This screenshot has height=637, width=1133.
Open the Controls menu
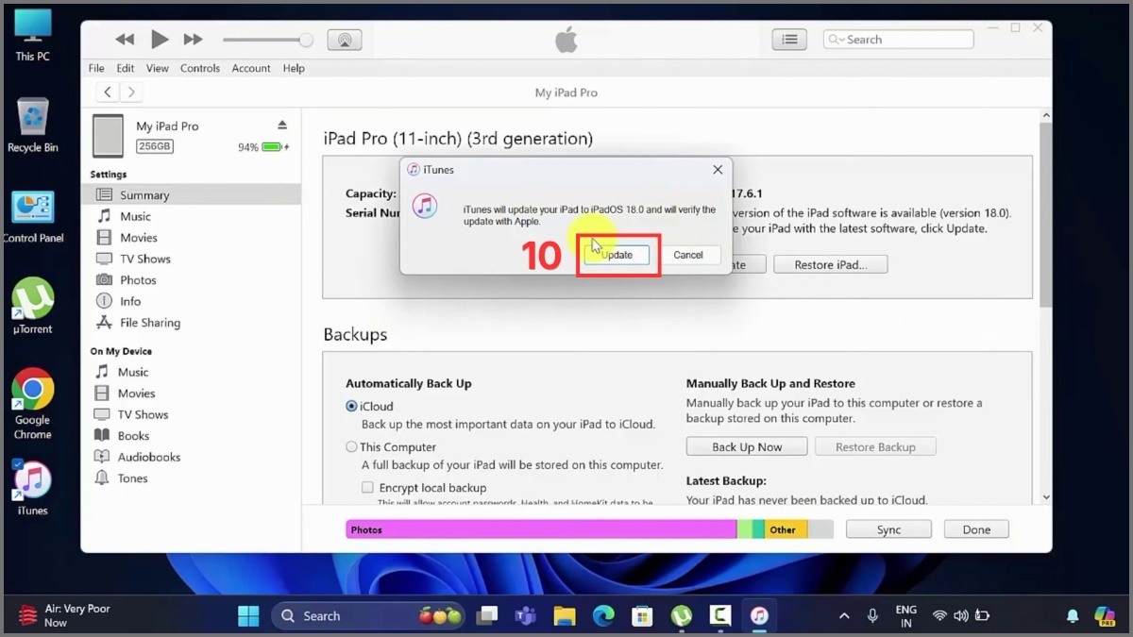click(x=200, y=68)
